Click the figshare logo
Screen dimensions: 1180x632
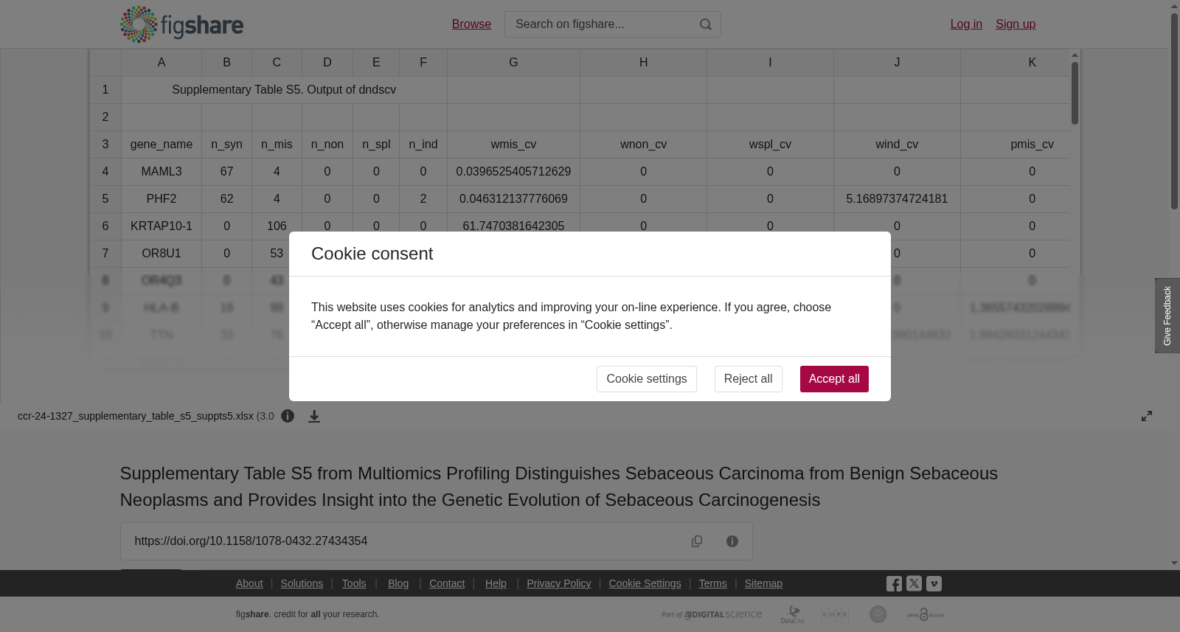[181, 24]
